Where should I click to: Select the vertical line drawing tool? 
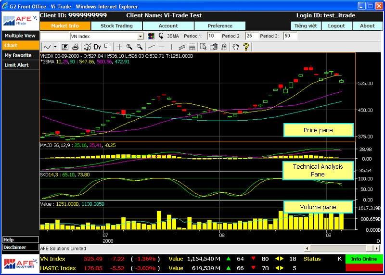tap(172, 47)
